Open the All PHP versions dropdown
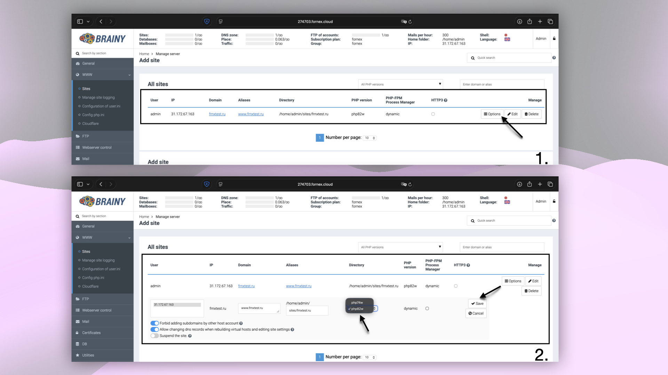 pyautogui.click(x=400, y=247)
